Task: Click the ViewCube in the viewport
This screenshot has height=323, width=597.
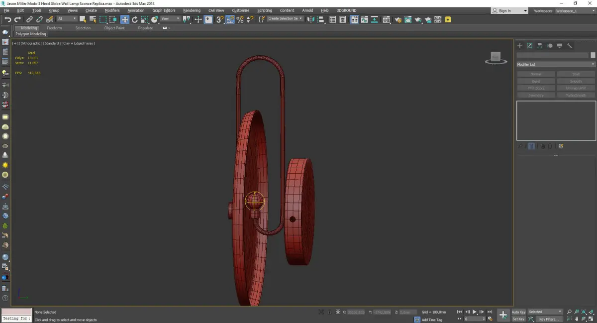Action: (495, 58)
